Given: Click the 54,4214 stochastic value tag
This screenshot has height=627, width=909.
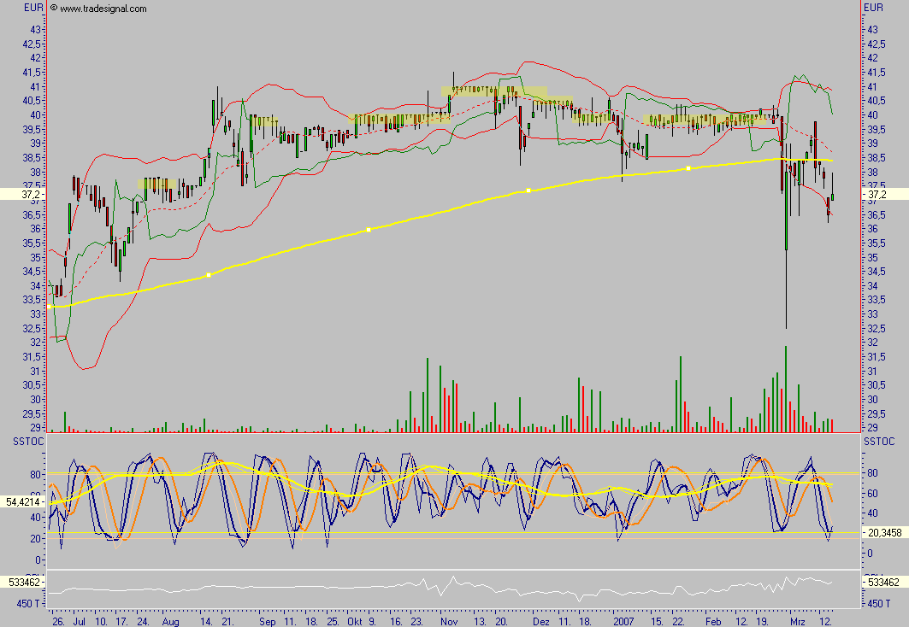Looking at the screenshot, I should pyautogui.click(x=22, y=502).
